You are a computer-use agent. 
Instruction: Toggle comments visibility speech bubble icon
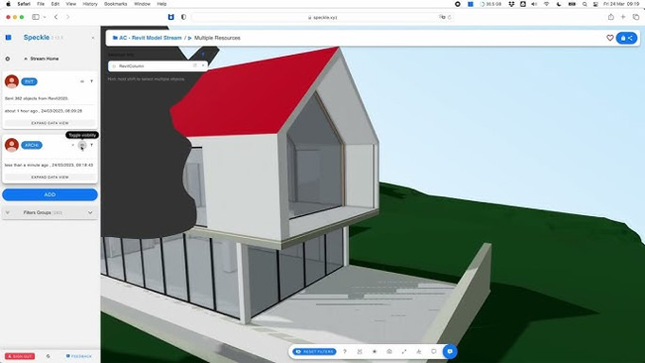pos(433,352)
